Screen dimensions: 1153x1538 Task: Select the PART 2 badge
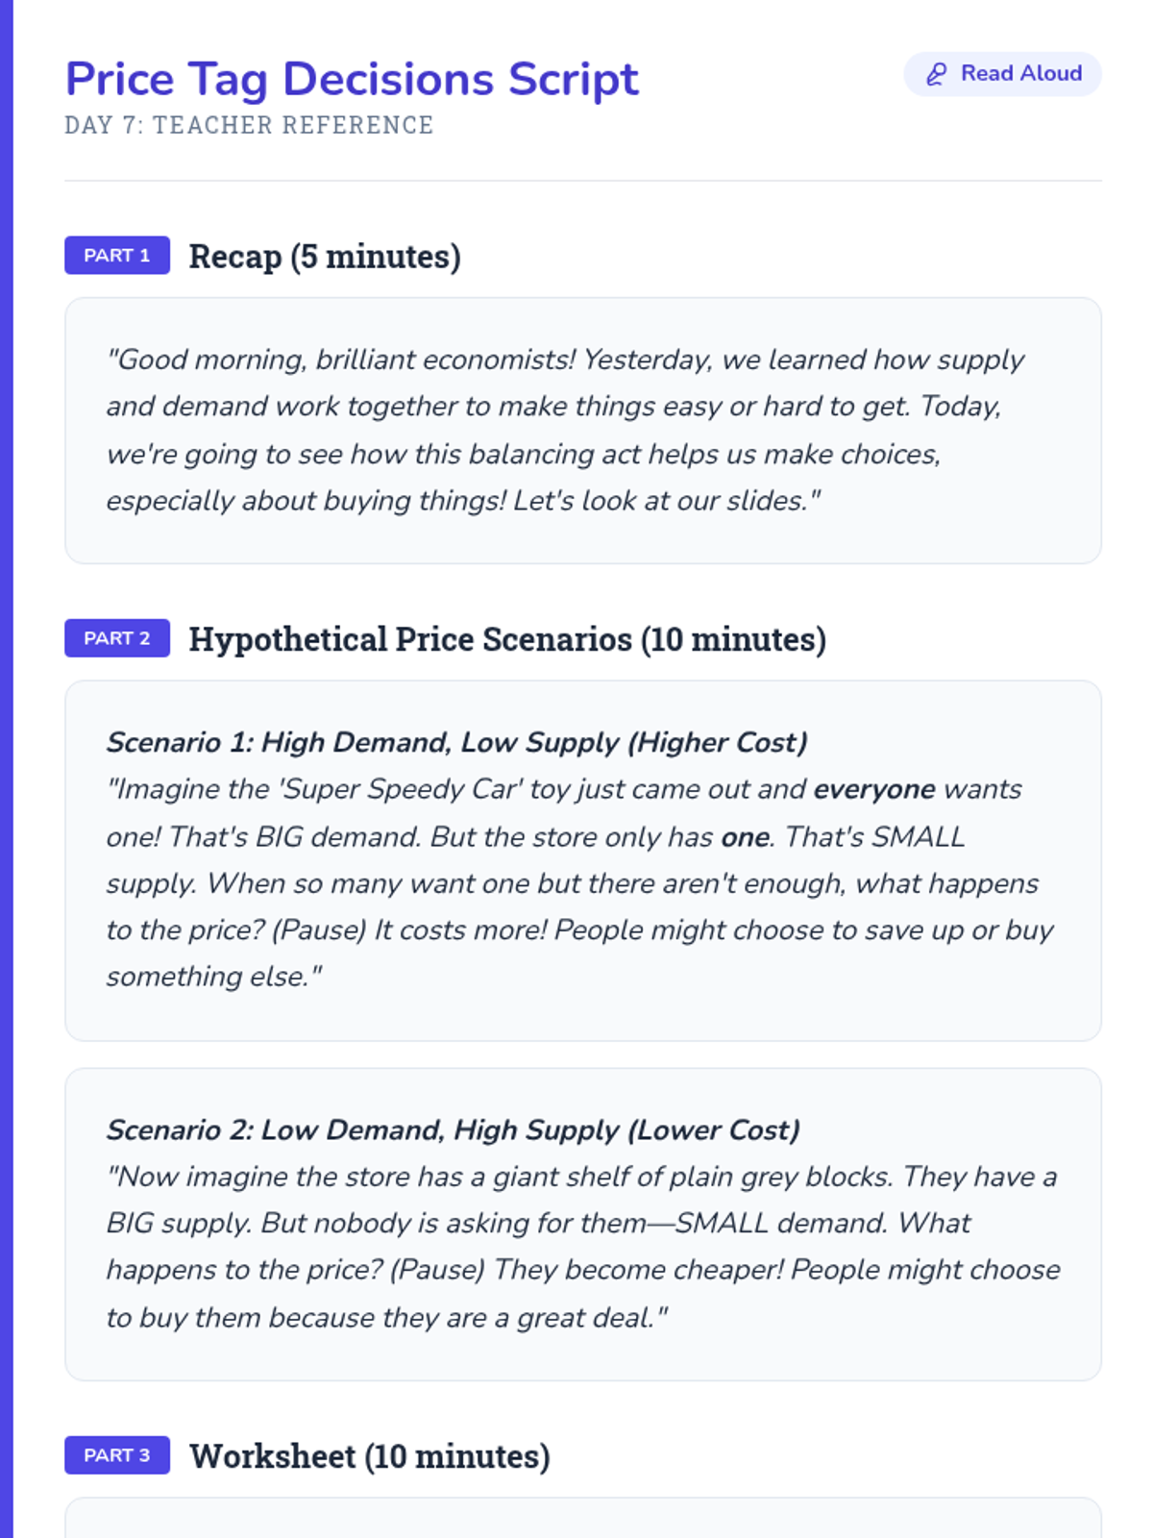tap(117, 638)
